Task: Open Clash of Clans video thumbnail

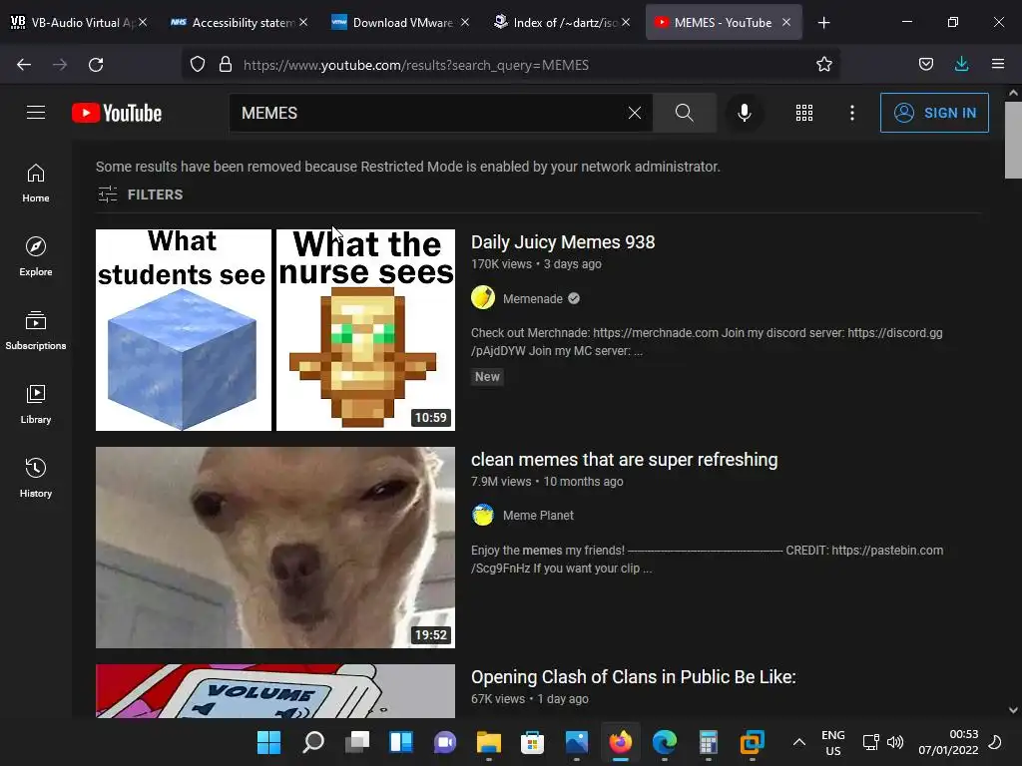Action: coord(275,690)
